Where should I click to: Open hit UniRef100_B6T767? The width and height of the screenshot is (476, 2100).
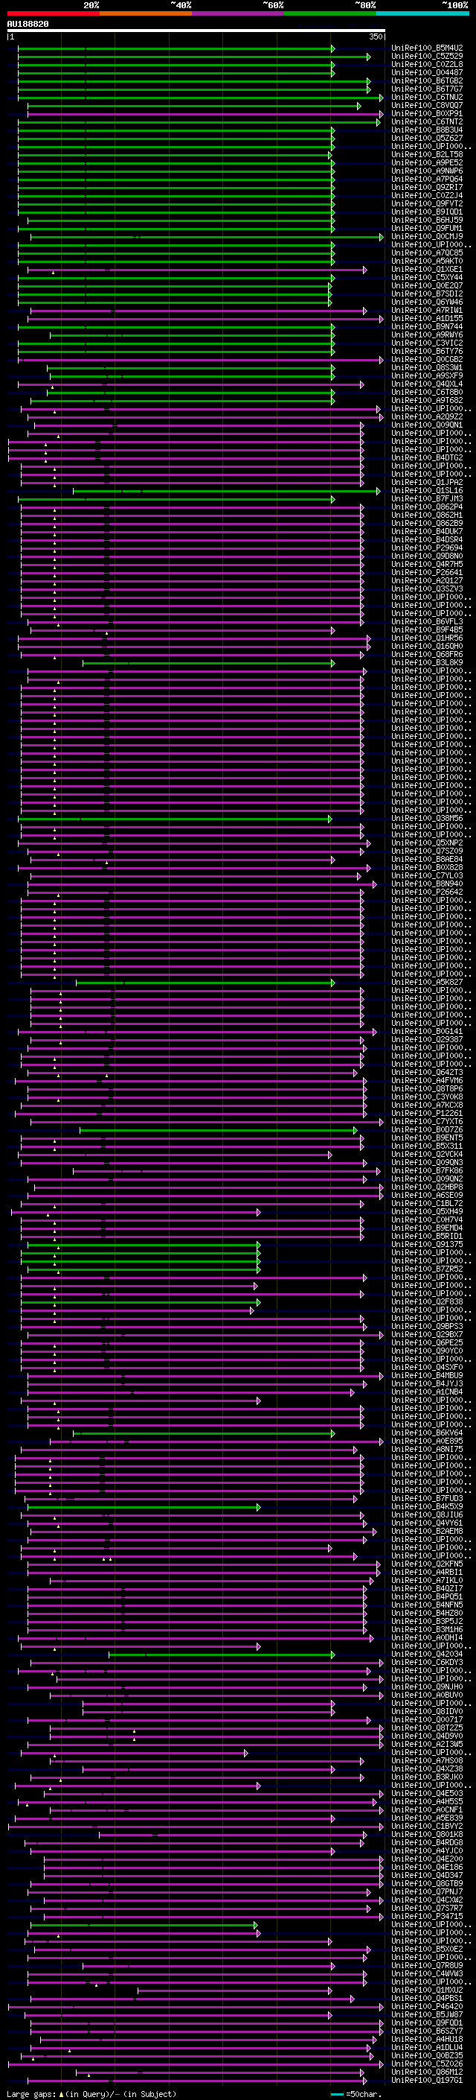click(427, 89)
